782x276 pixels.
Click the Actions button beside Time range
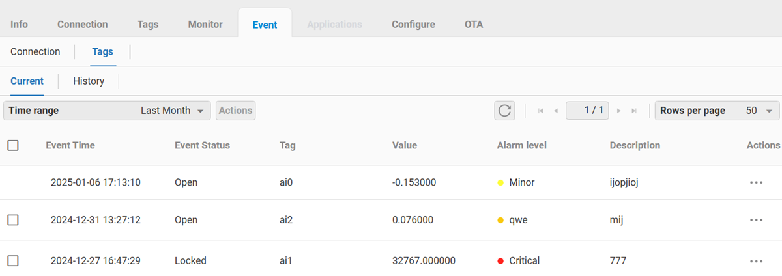click(x=235, y=111)
